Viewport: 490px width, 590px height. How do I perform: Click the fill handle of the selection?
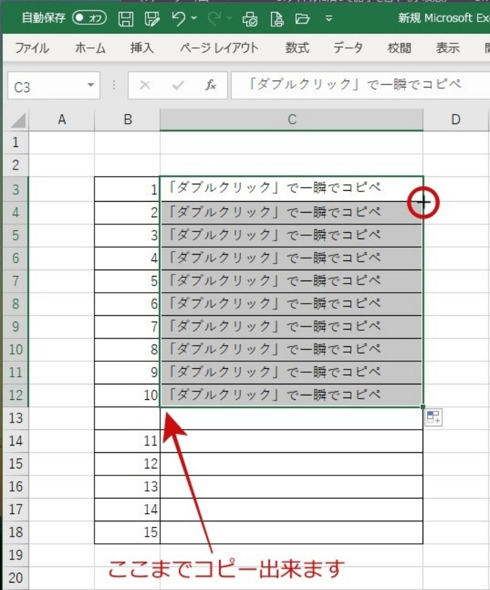pos(423,407)
